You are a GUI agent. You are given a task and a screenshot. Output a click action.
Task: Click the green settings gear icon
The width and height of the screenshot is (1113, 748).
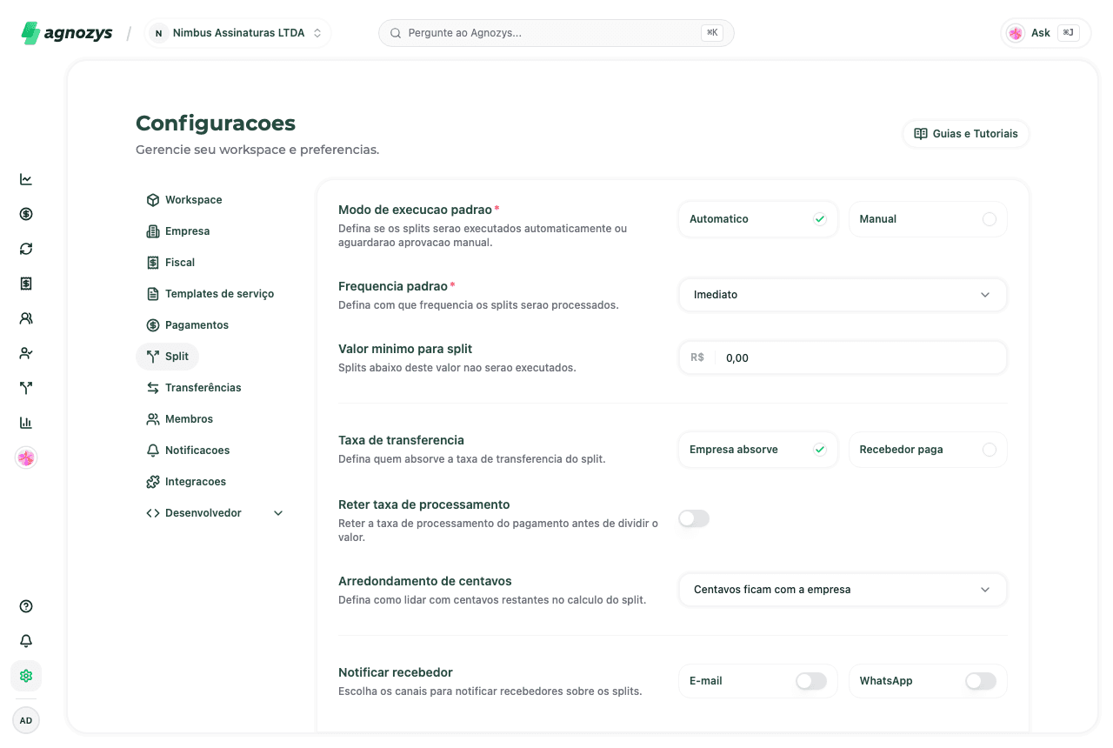[x=26, y=676]
